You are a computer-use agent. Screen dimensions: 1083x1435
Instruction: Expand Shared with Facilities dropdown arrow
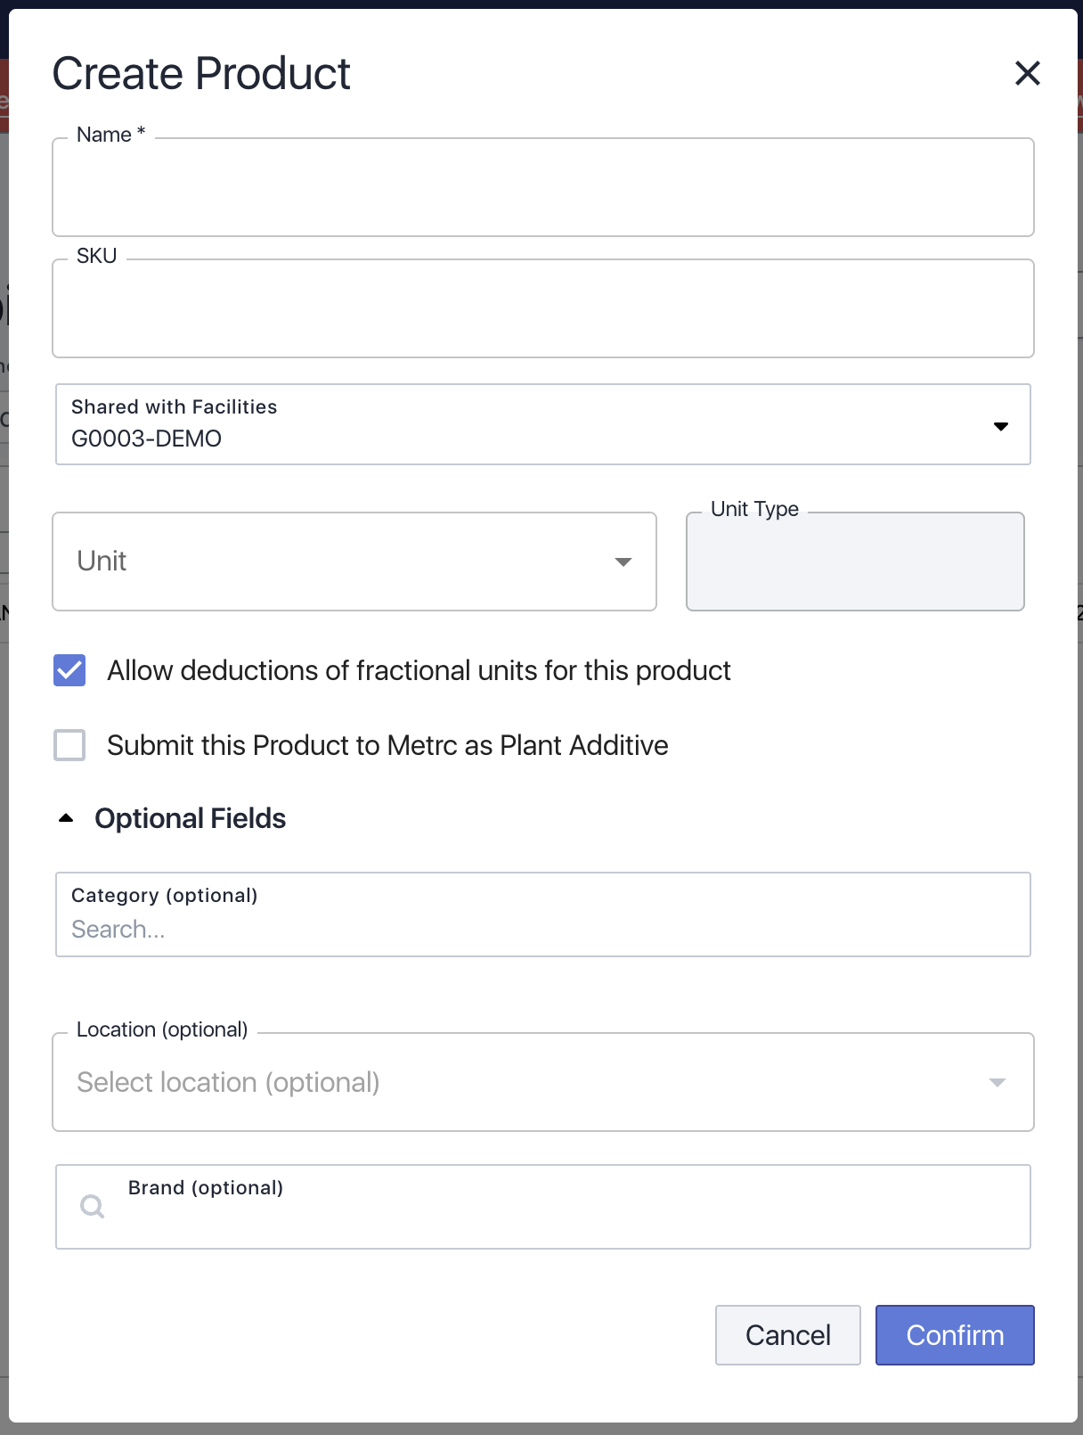point(1000,426)
